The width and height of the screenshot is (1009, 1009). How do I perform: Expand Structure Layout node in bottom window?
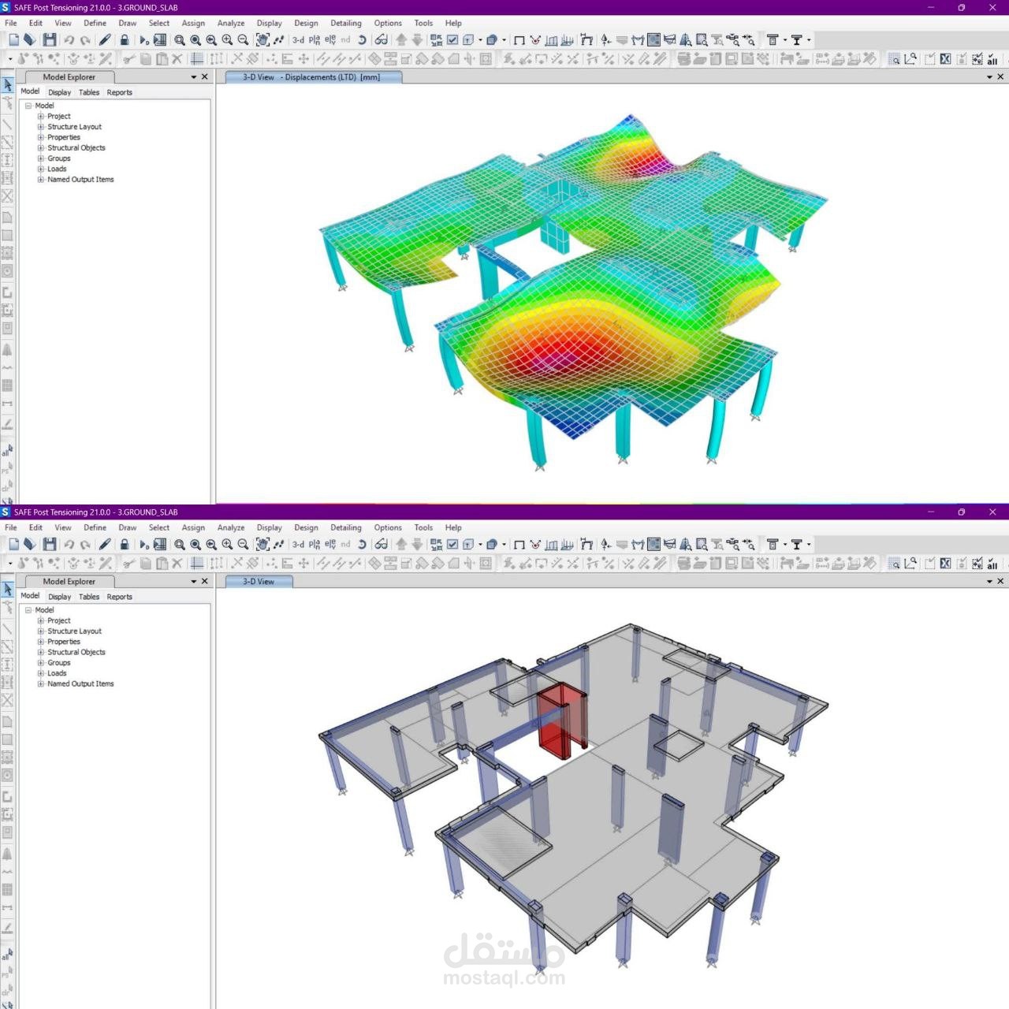tap(41, 631)
